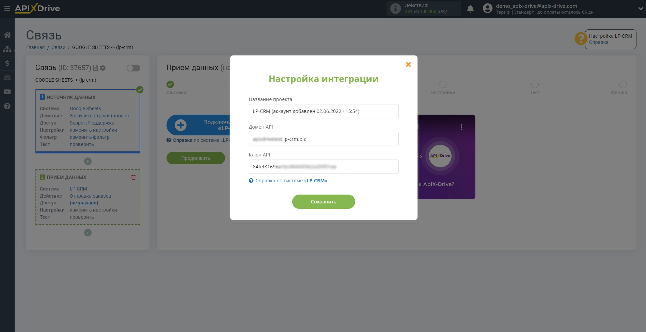Click the blue Подключить LP-CRM account button

click(x=199, y=125)
